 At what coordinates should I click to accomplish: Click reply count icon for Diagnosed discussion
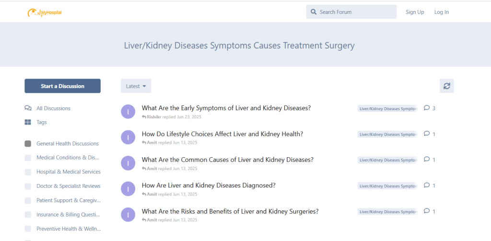pyautogui.click(x=427, y=185)
